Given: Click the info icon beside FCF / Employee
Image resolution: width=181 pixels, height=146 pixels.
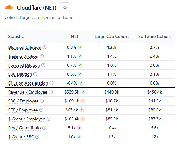Looking at the screenshot, I should 41,110.
